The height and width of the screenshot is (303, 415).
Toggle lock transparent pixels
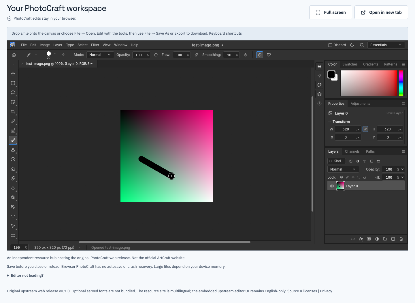[x=342, y=177]
